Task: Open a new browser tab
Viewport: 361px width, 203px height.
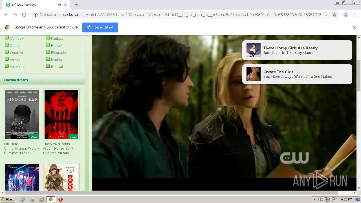Action: 76,5
